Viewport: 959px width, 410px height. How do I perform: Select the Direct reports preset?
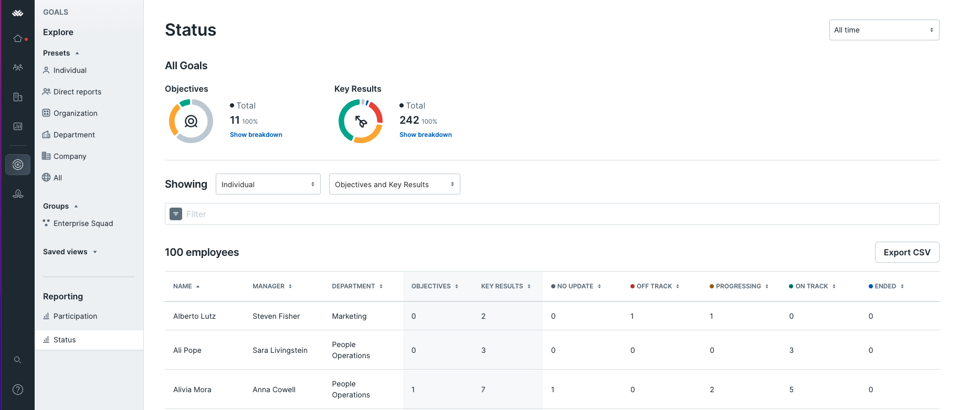click(x=72, y=92)
